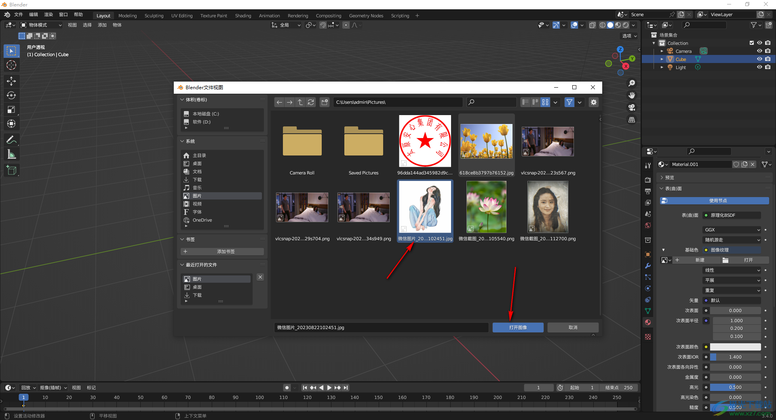This screenshot has height=420, width=776.
Task: Click the 取消 cancel button
Action: point(573,328)
